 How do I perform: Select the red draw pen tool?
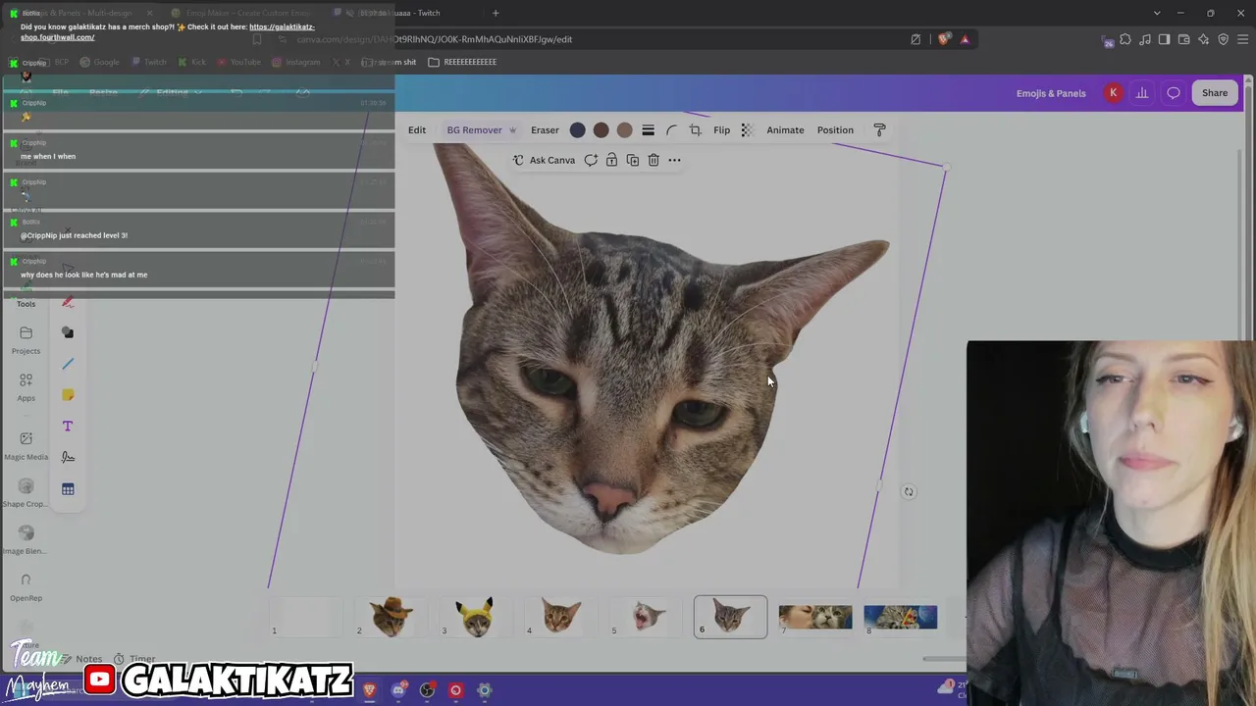point(68,302)
